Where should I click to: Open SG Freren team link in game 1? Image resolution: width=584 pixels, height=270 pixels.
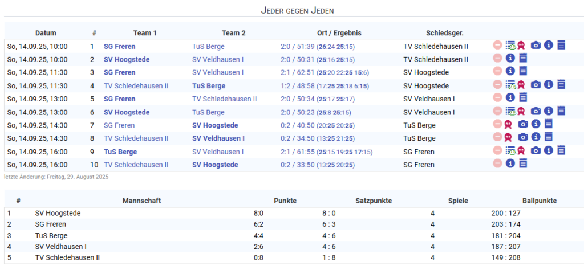click(119, 47)
